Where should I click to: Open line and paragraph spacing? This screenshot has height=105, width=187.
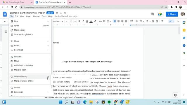(x=131, y=21)
